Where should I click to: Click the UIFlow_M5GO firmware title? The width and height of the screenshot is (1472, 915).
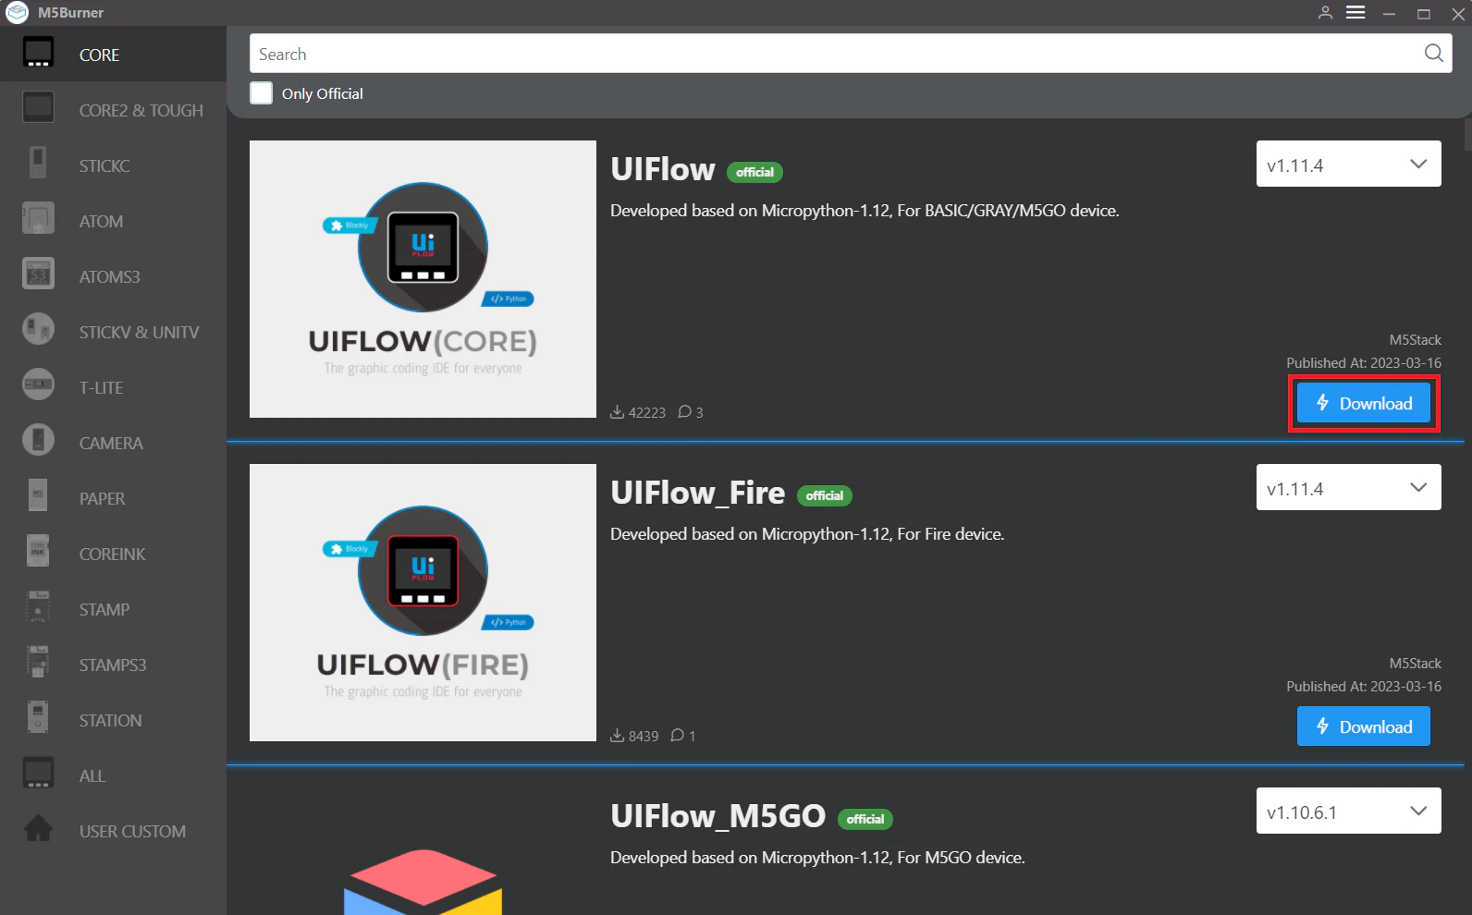pyautogui.click(x=718, y=816)
